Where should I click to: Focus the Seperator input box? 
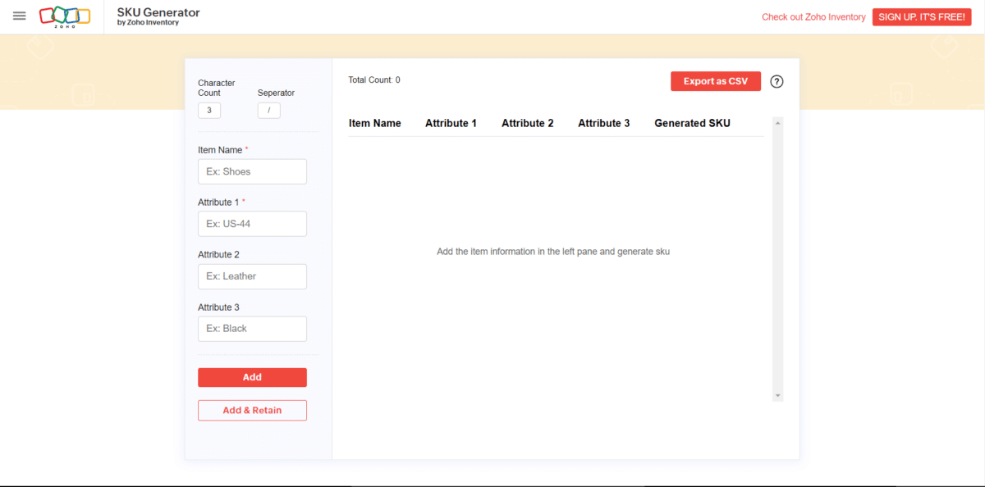pos(269,110)
